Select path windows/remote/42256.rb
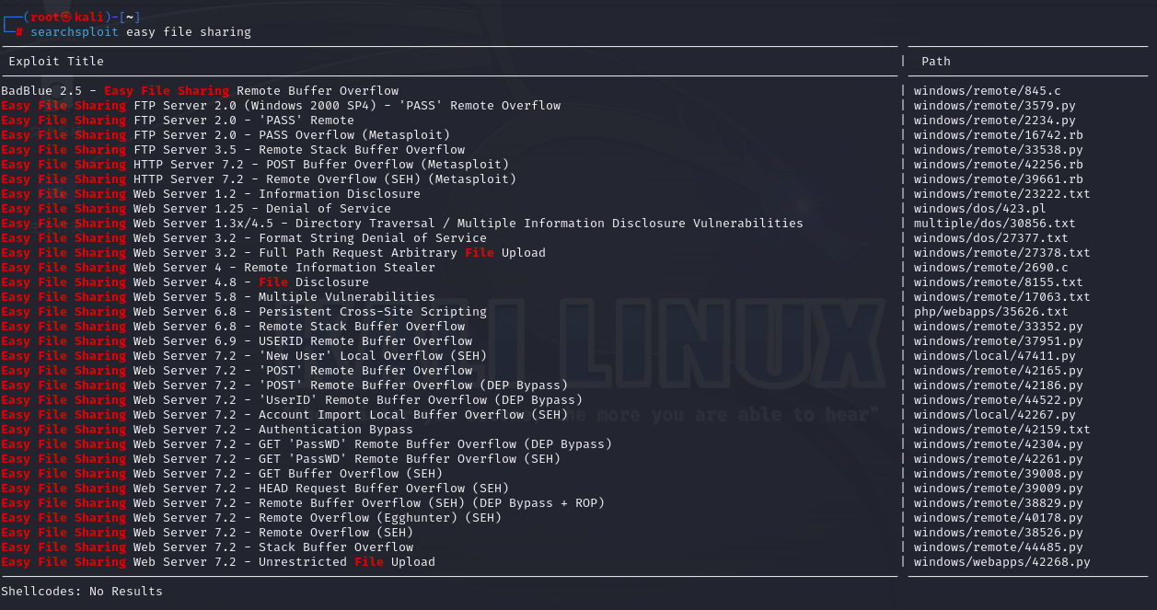This screenshot has height=610, width=1157. pyautogui.click(x=999, y=165)
